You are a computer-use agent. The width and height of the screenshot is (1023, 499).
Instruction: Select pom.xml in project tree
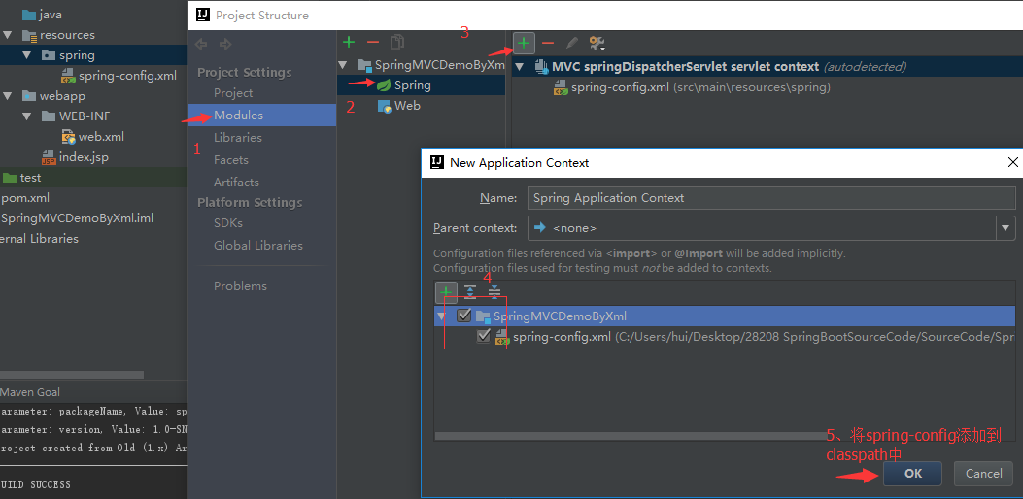pos(25,198)
